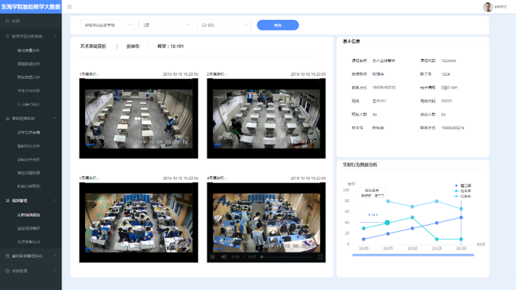The image size is (516, 290).
Task: Click the icon beside the second sidebar group
Action: (7, 119)
